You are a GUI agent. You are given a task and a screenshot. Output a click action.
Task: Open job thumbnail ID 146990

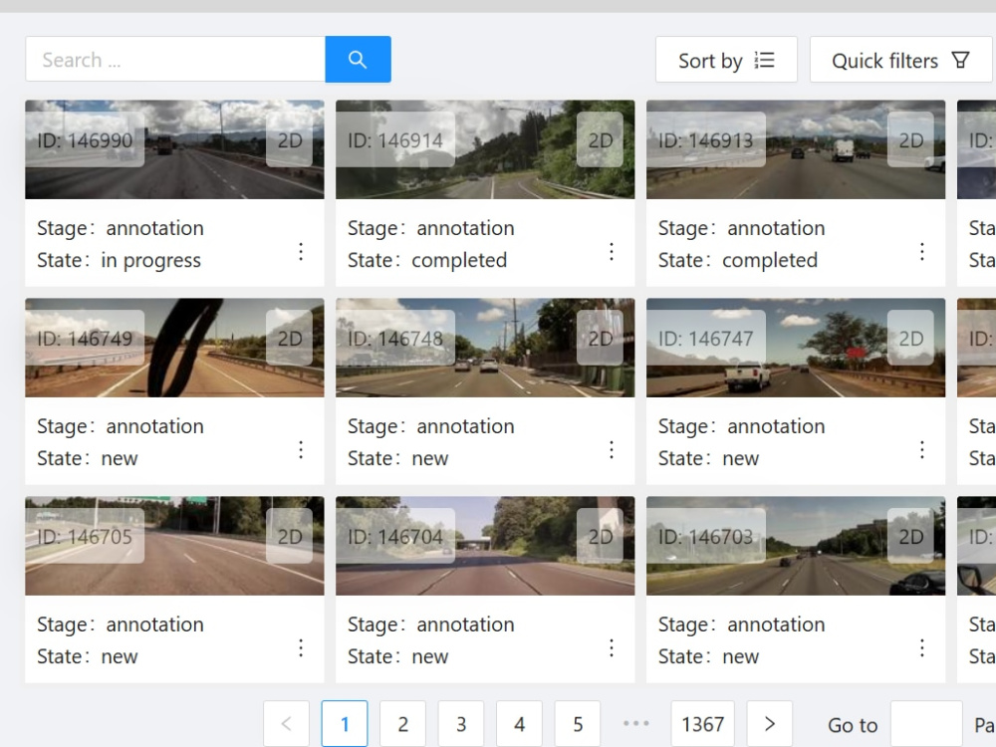coord(174,149)
